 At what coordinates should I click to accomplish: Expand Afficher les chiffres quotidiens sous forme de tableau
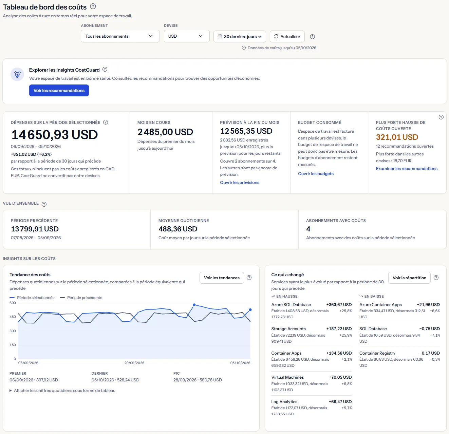click(x=62, y=391)
